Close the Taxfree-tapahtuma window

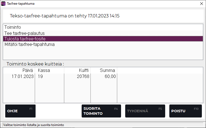tap(201, 4)
